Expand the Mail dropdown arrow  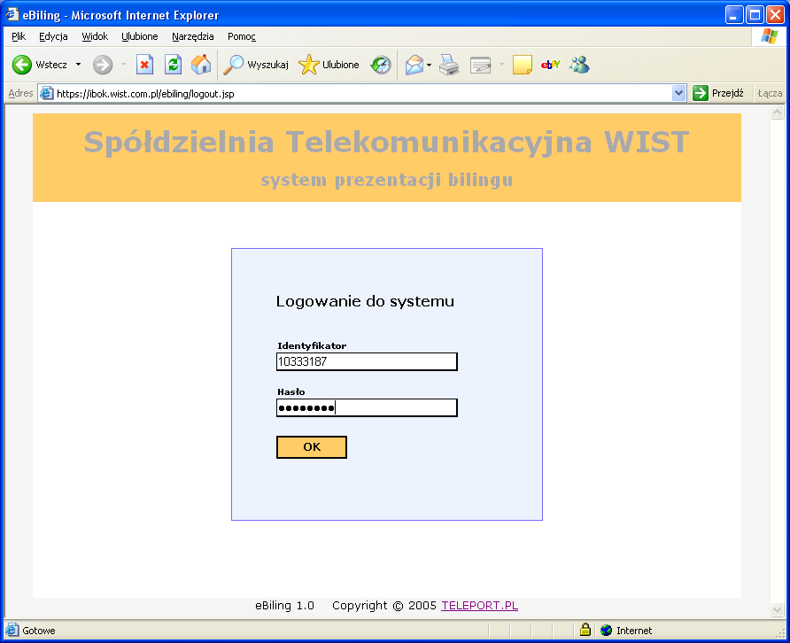point(429,65)
